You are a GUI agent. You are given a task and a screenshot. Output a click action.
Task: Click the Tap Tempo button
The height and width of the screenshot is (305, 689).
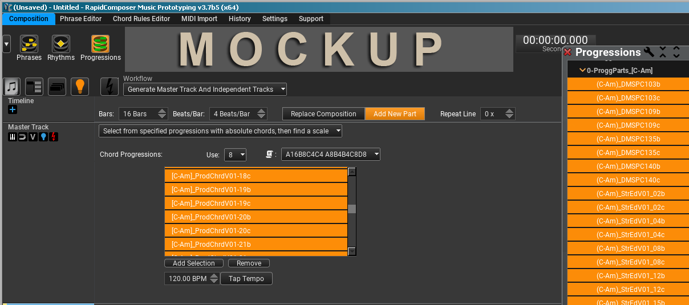tap(246, 279)
